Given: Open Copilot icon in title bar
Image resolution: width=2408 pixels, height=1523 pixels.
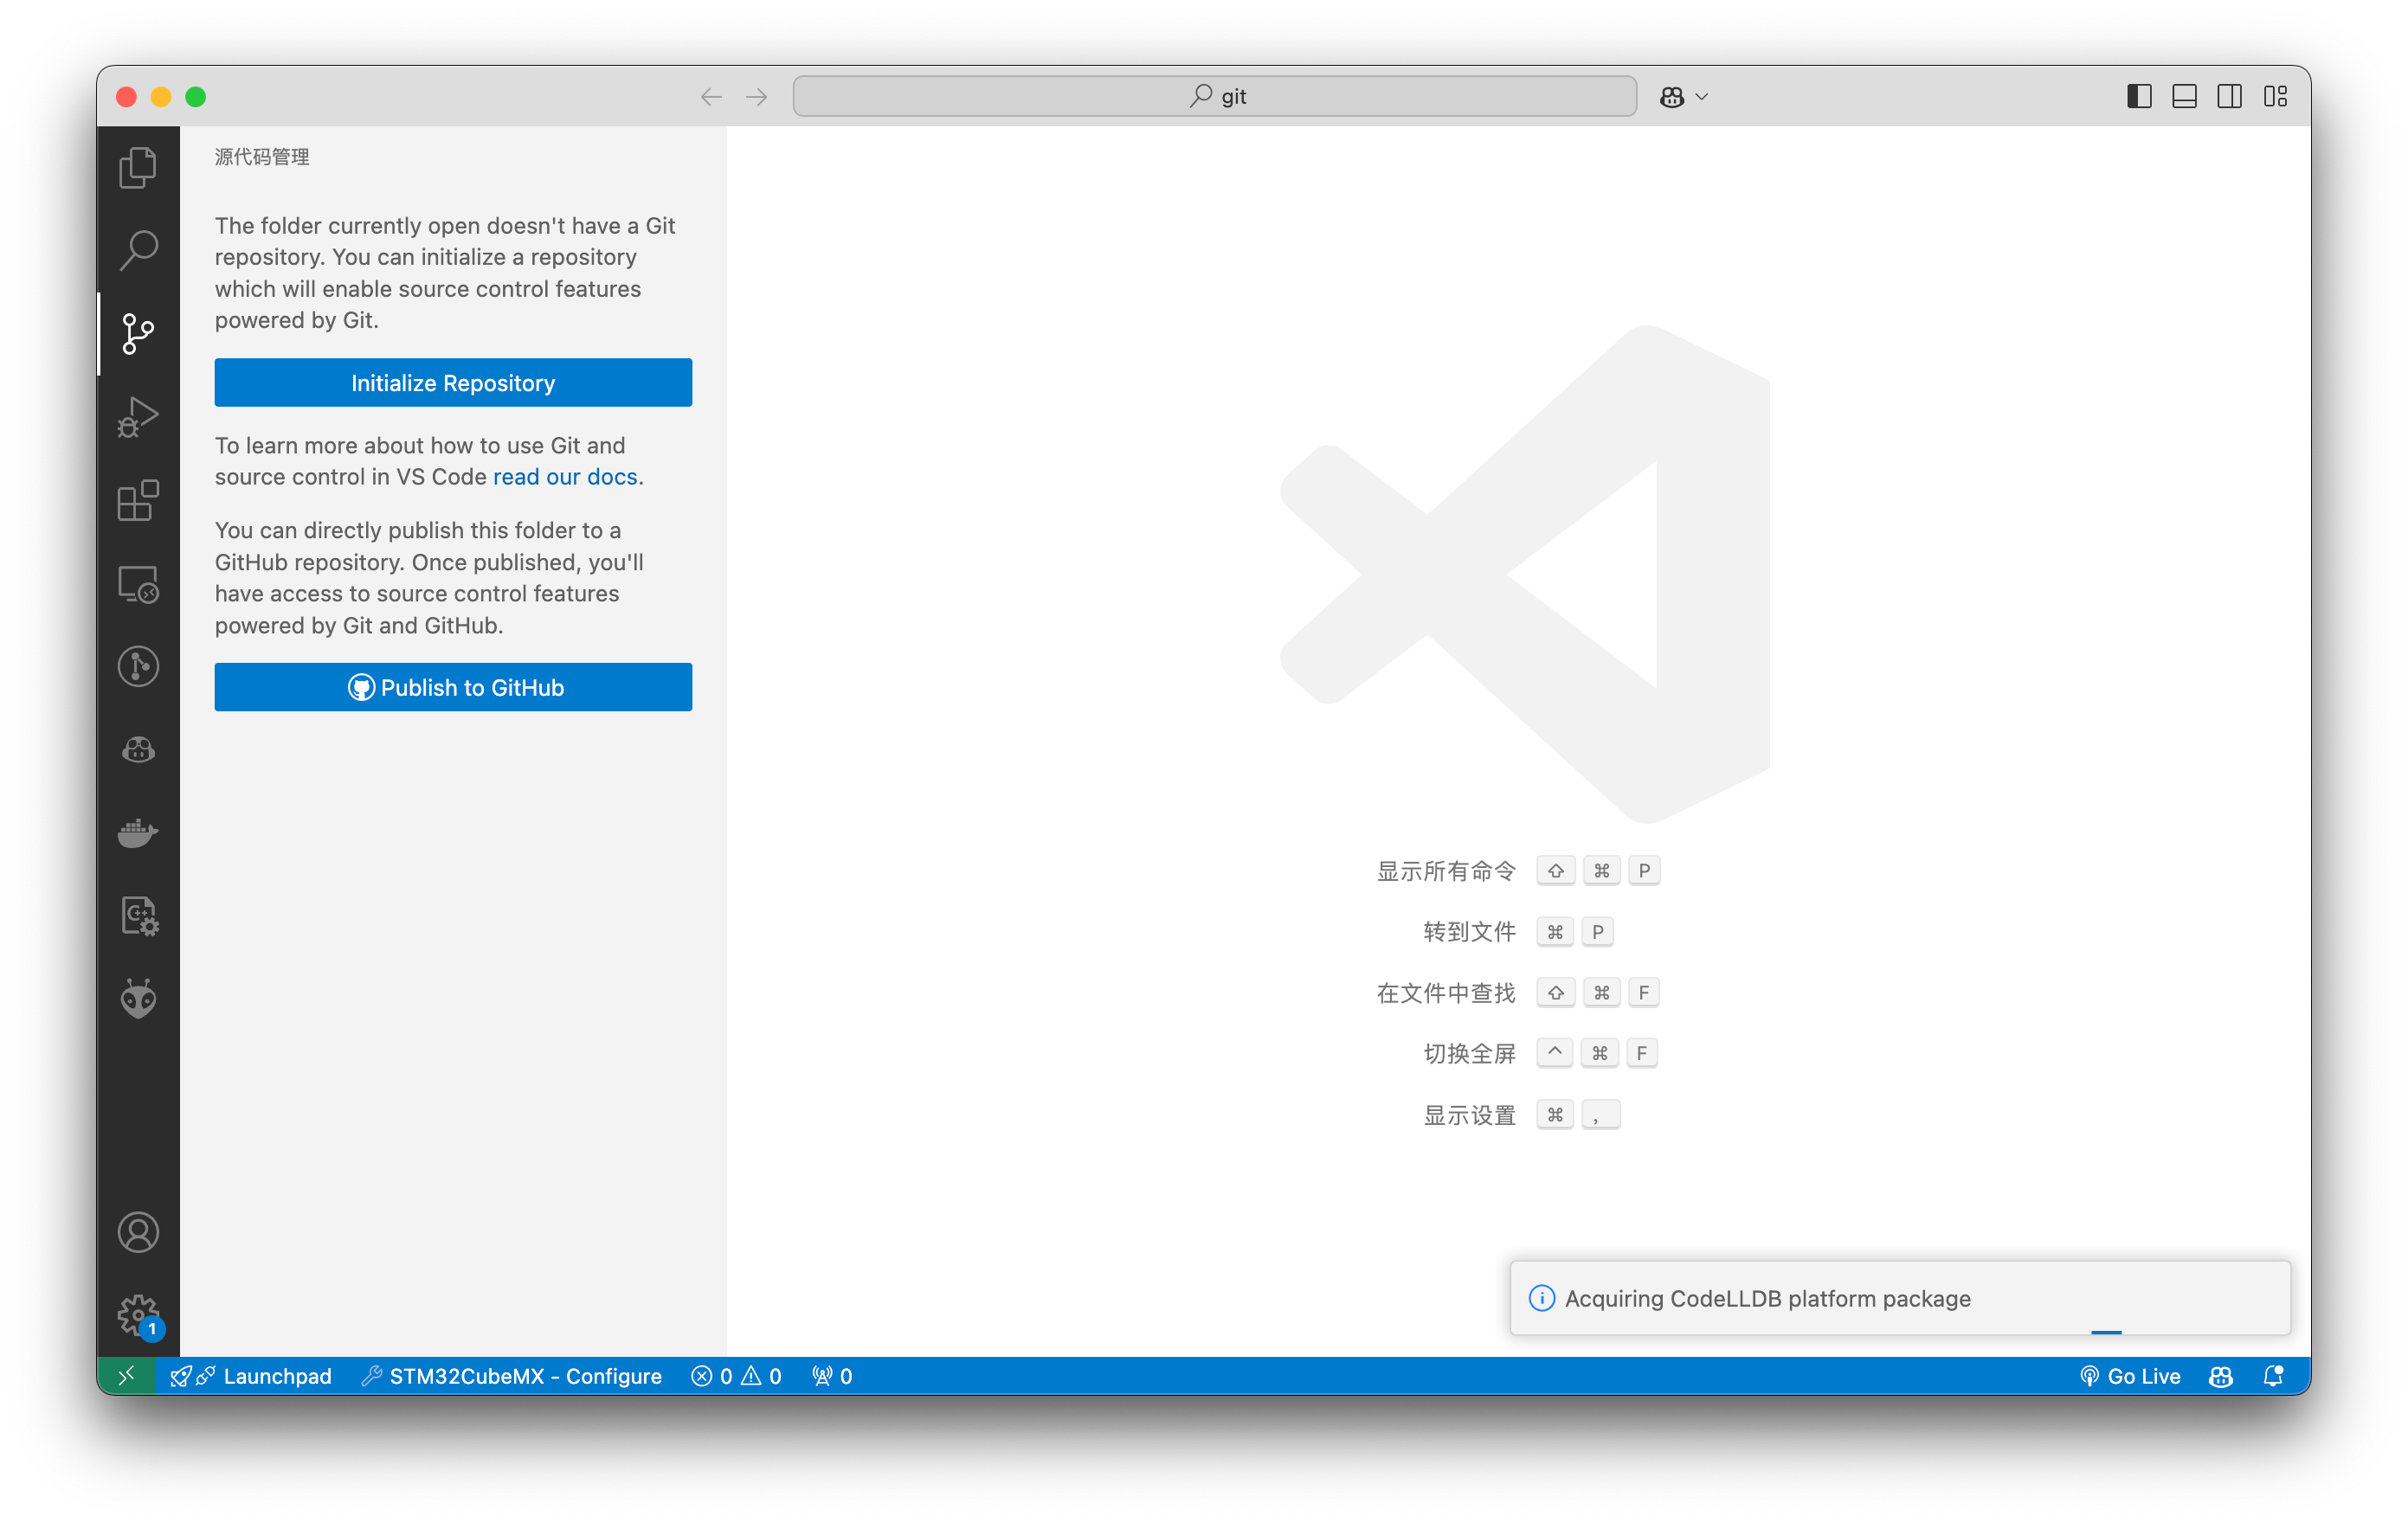Looking at the screenshot, I should (1671, 97).
